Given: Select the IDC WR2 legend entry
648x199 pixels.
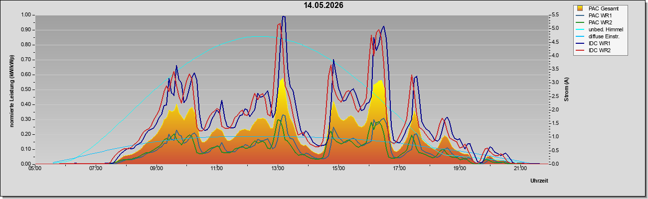Looking at the screenshot, I should tap(600, 50).
